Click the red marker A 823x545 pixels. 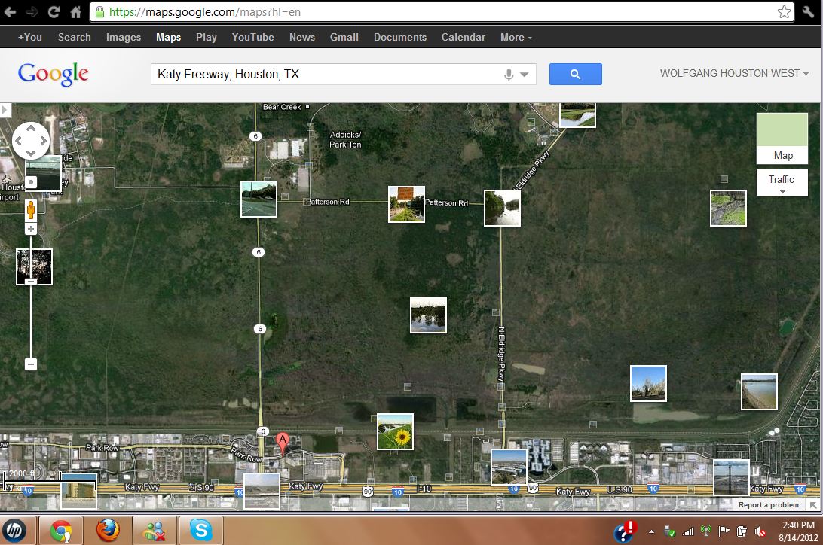coord(283,443)
